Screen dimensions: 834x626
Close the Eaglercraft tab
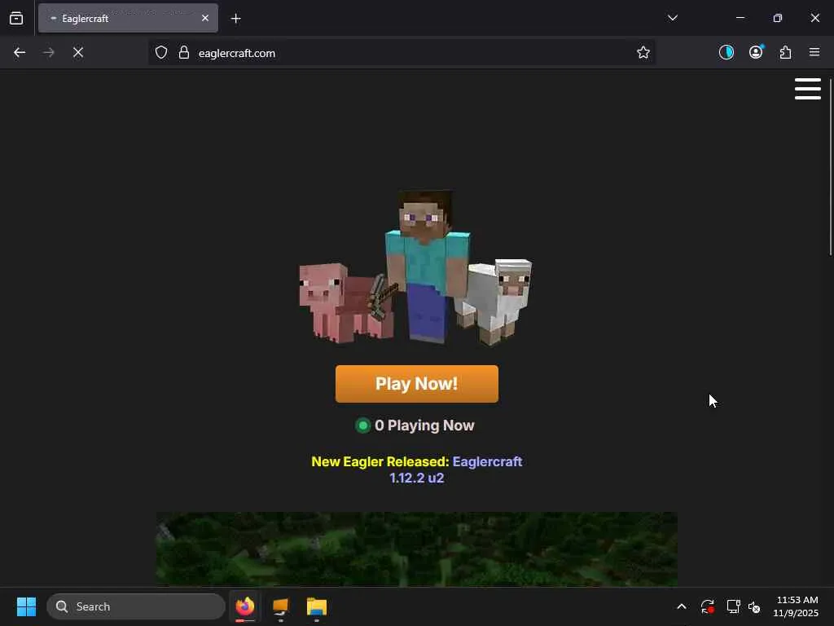[x=205, y=18]
